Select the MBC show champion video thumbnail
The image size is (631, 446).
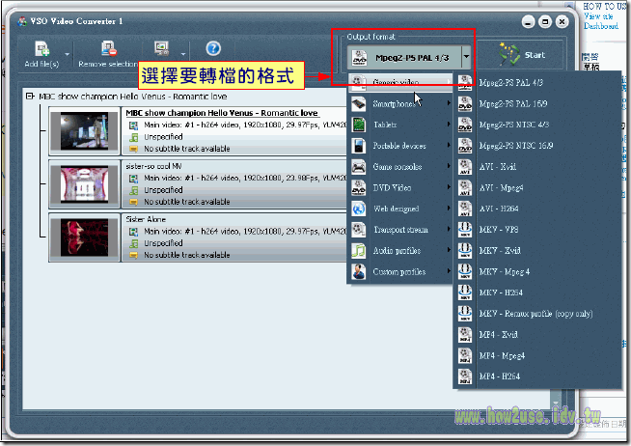point(85,131)
